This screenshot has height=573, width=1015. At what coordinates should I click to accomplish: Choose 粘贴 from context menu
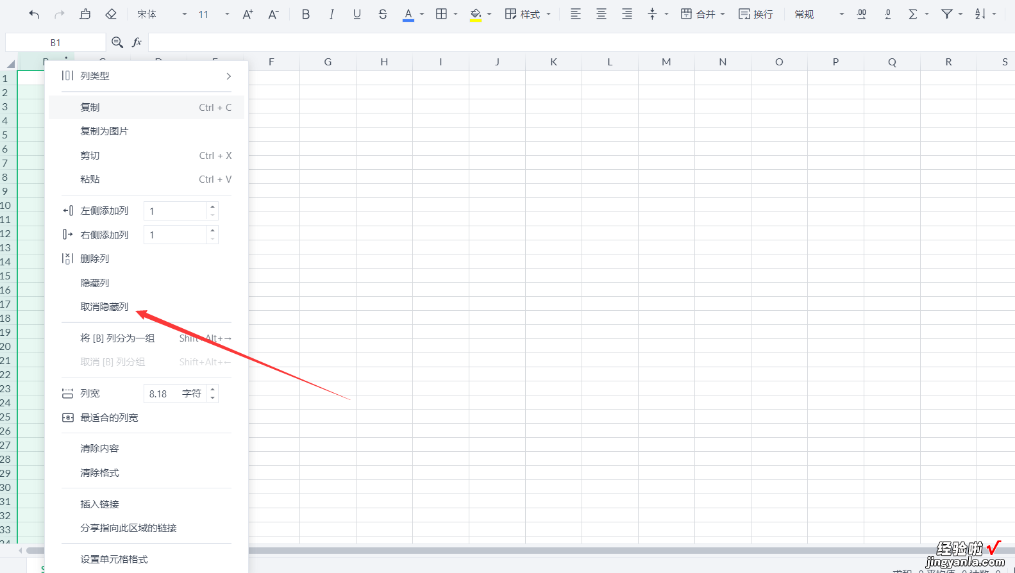click(146, 179)
